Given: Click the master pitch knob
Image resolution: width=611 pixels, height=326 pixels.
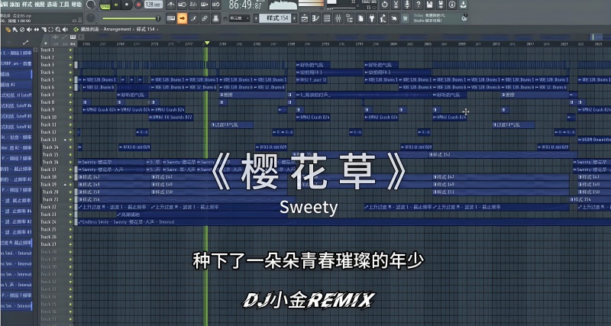Looking at the screenshot, I should [x=91, y=18].
